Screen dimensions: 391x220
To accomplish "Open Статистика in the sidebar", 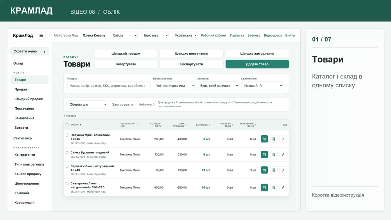I will [22, 138].
